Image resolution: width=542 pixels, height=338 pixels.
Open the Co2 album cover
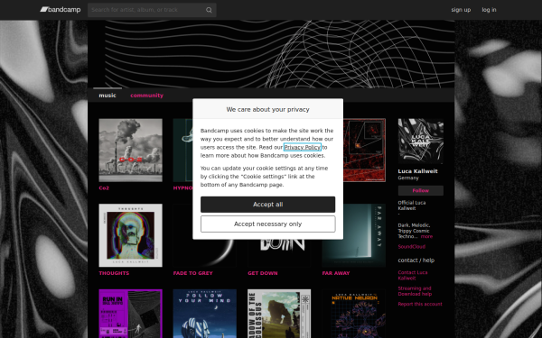[x=130, y=150]
